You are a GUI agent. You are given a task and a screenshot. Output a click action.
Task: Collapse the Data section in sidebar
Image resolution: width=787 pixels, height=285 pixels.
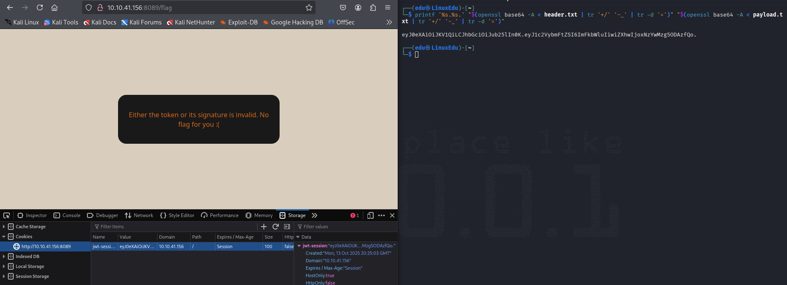[x=298, y=237]
